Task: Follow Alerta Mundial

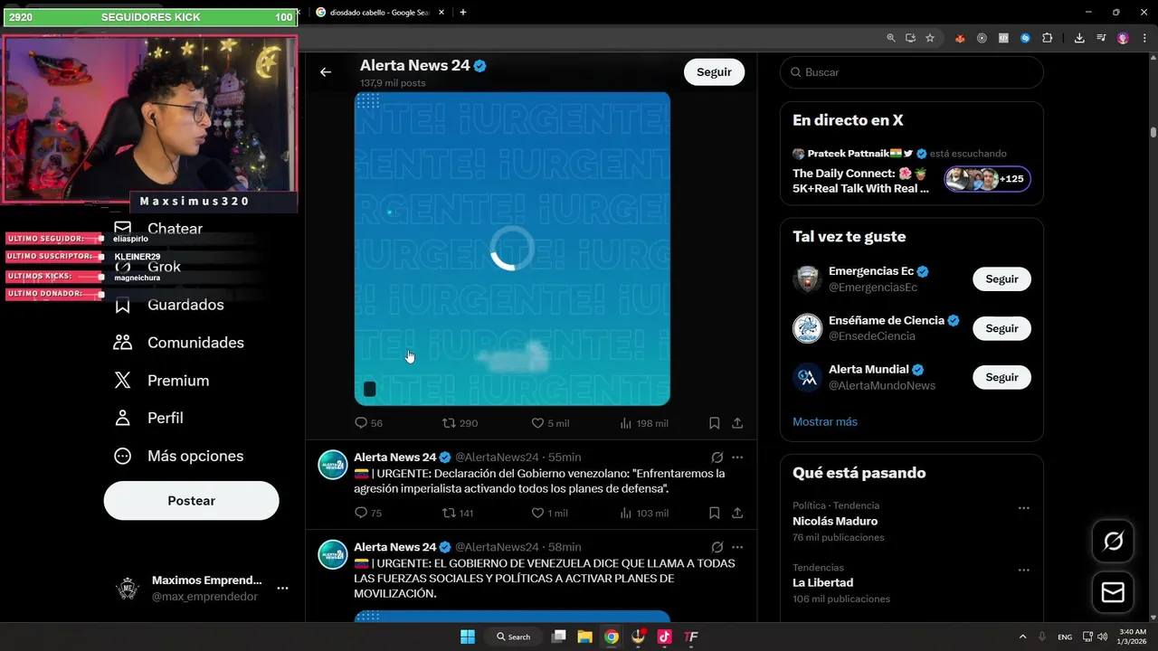Action: pyautogui.click(x=1001, y=377)
